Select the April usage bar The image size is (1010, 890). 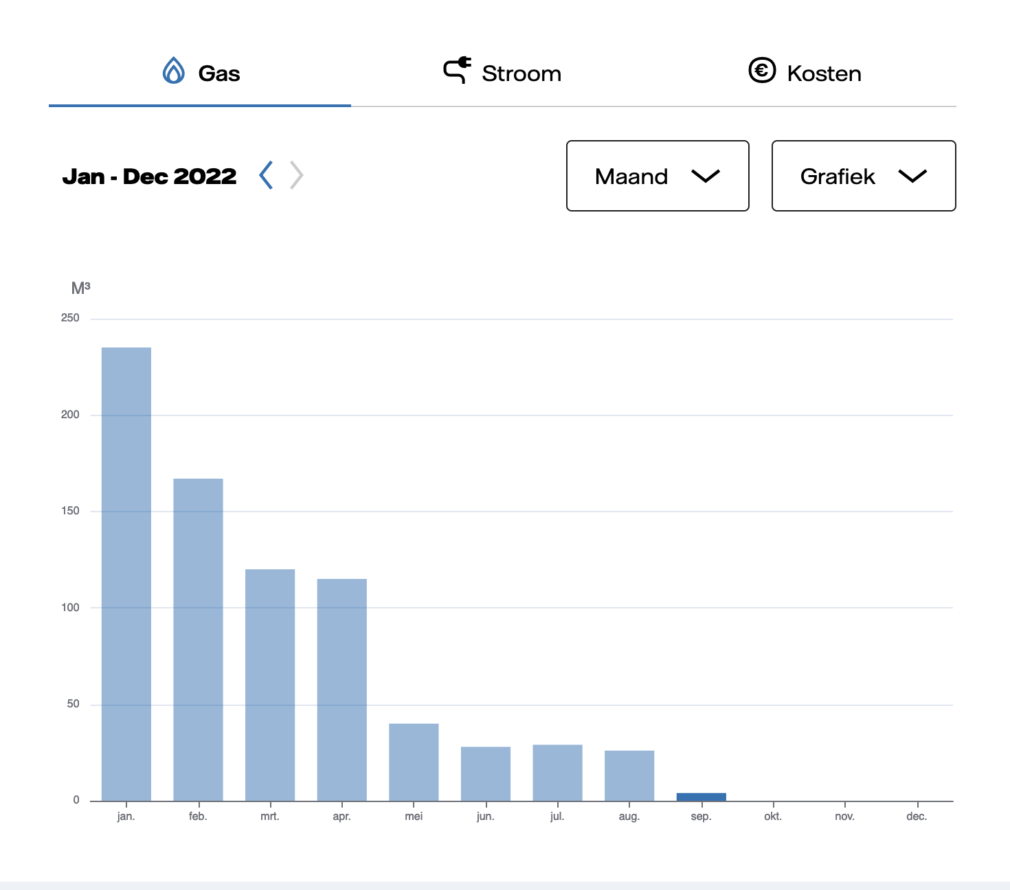point(341,689)
